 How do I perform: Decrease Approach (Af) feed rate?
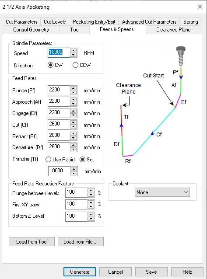click(x=74, y=104)
